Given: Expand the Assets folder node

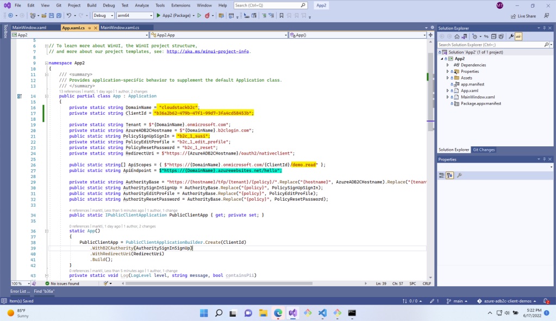Looking at the screenshot, I should 447,78.
